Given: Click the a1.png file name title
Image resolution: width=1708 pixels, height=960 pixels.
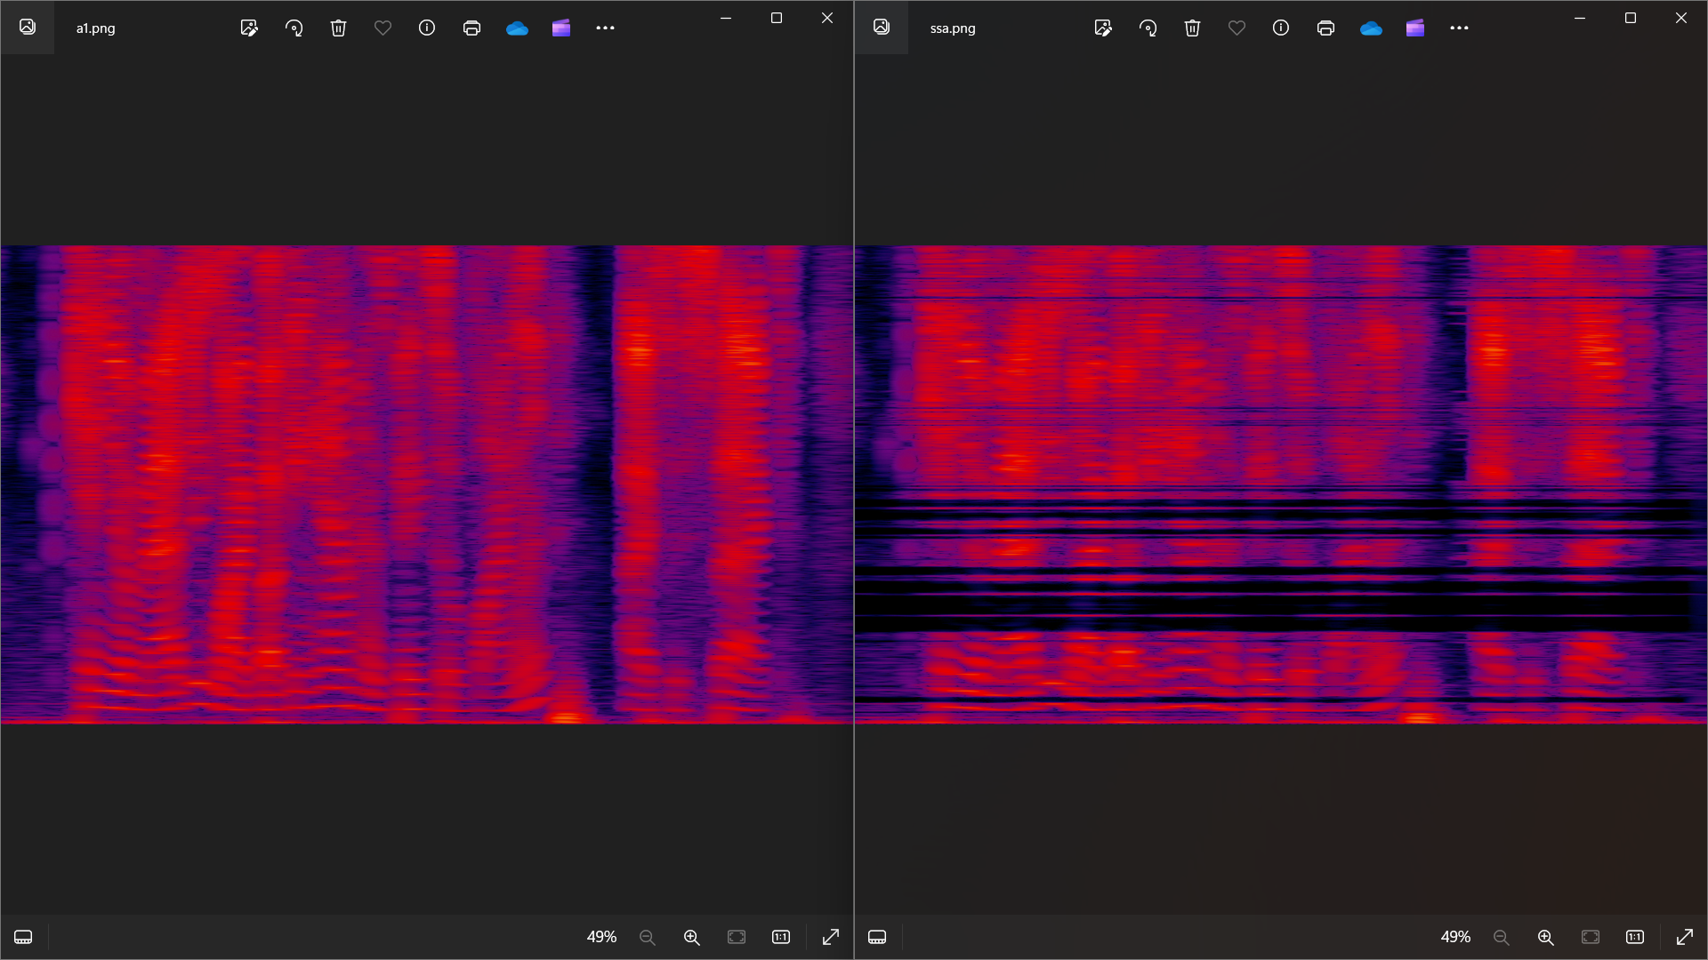Looking at the screenshot, I should click(95, 28).
